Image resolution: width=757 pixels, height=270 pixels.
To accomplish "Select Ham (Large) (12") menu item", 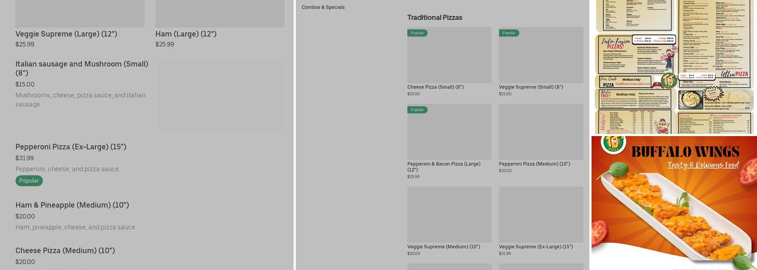I will (185, 34).
